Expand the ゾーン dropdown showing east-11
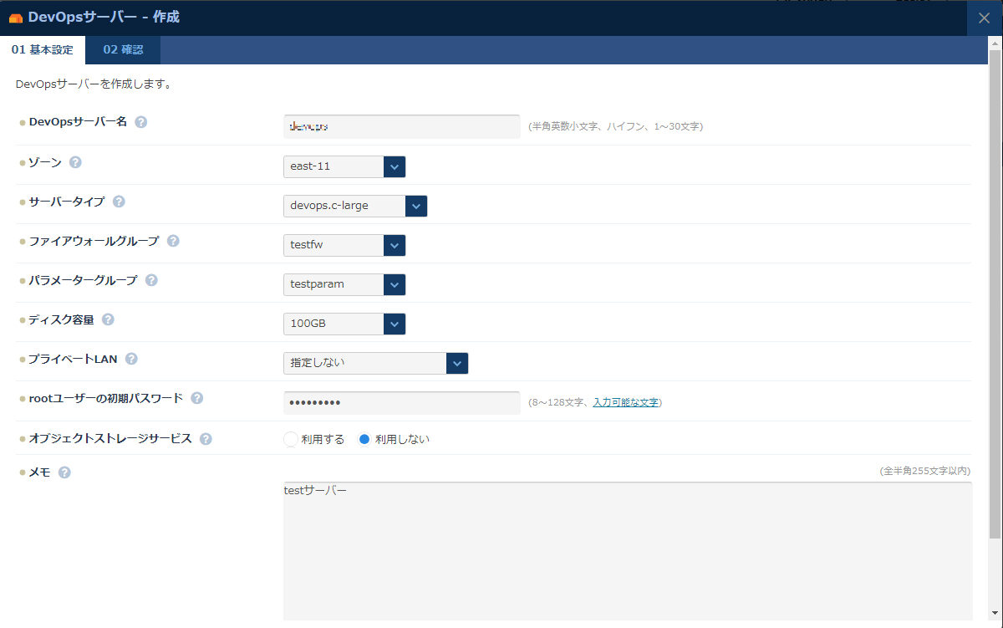Viewport: 1003px width, 628px height. (x=344, y=166)
